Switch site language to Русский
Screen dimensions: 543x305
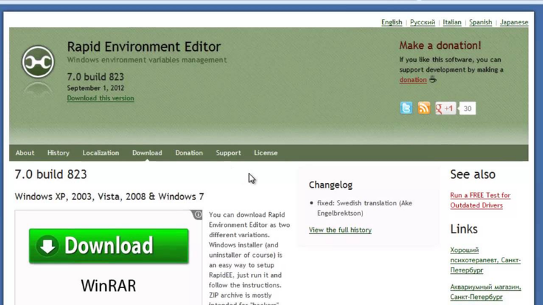(x=422, y=22)
